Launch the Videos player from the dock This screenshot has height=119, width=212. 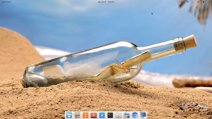(94, 115)
